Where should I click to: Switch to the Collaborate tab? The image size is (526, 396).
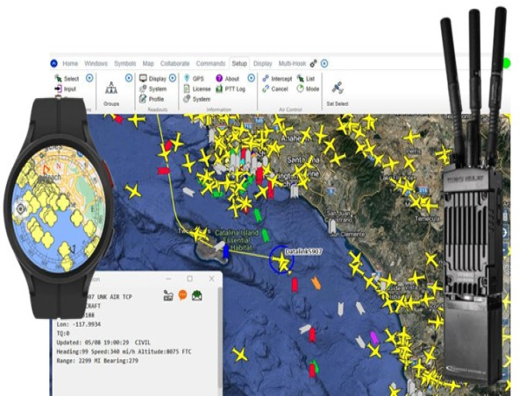pos(174,63)
